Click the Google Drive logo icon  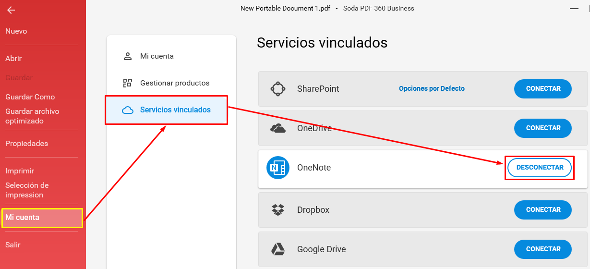[278, 249]
